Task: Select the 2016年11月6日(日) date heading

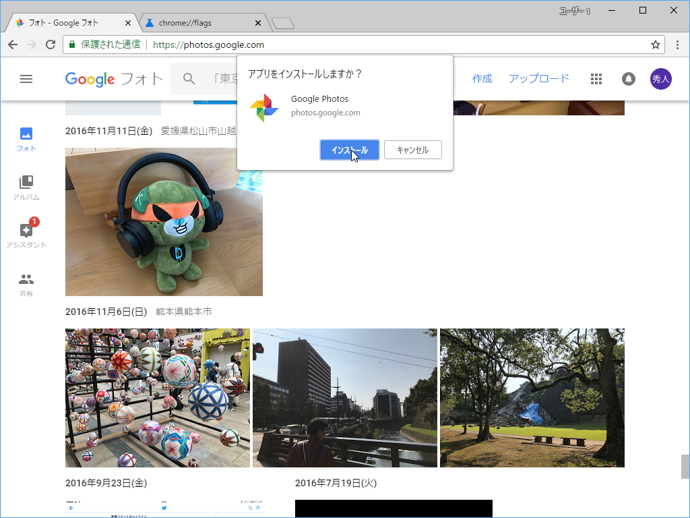Action: 106,312
